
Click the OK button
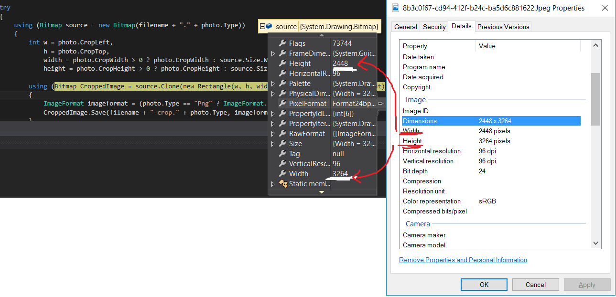click(484, 285)
